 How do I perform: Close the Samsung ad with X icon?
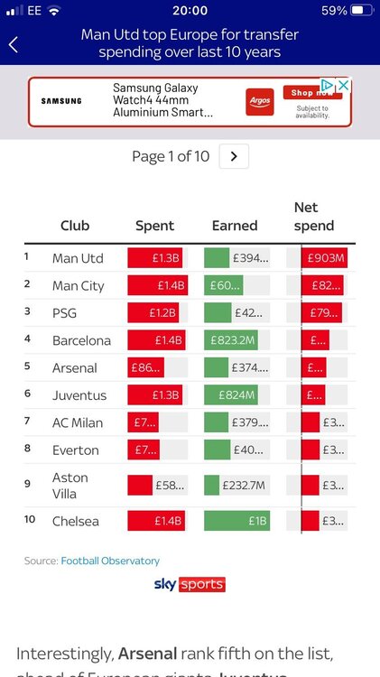pyautogui.click(x=343, y=85)
